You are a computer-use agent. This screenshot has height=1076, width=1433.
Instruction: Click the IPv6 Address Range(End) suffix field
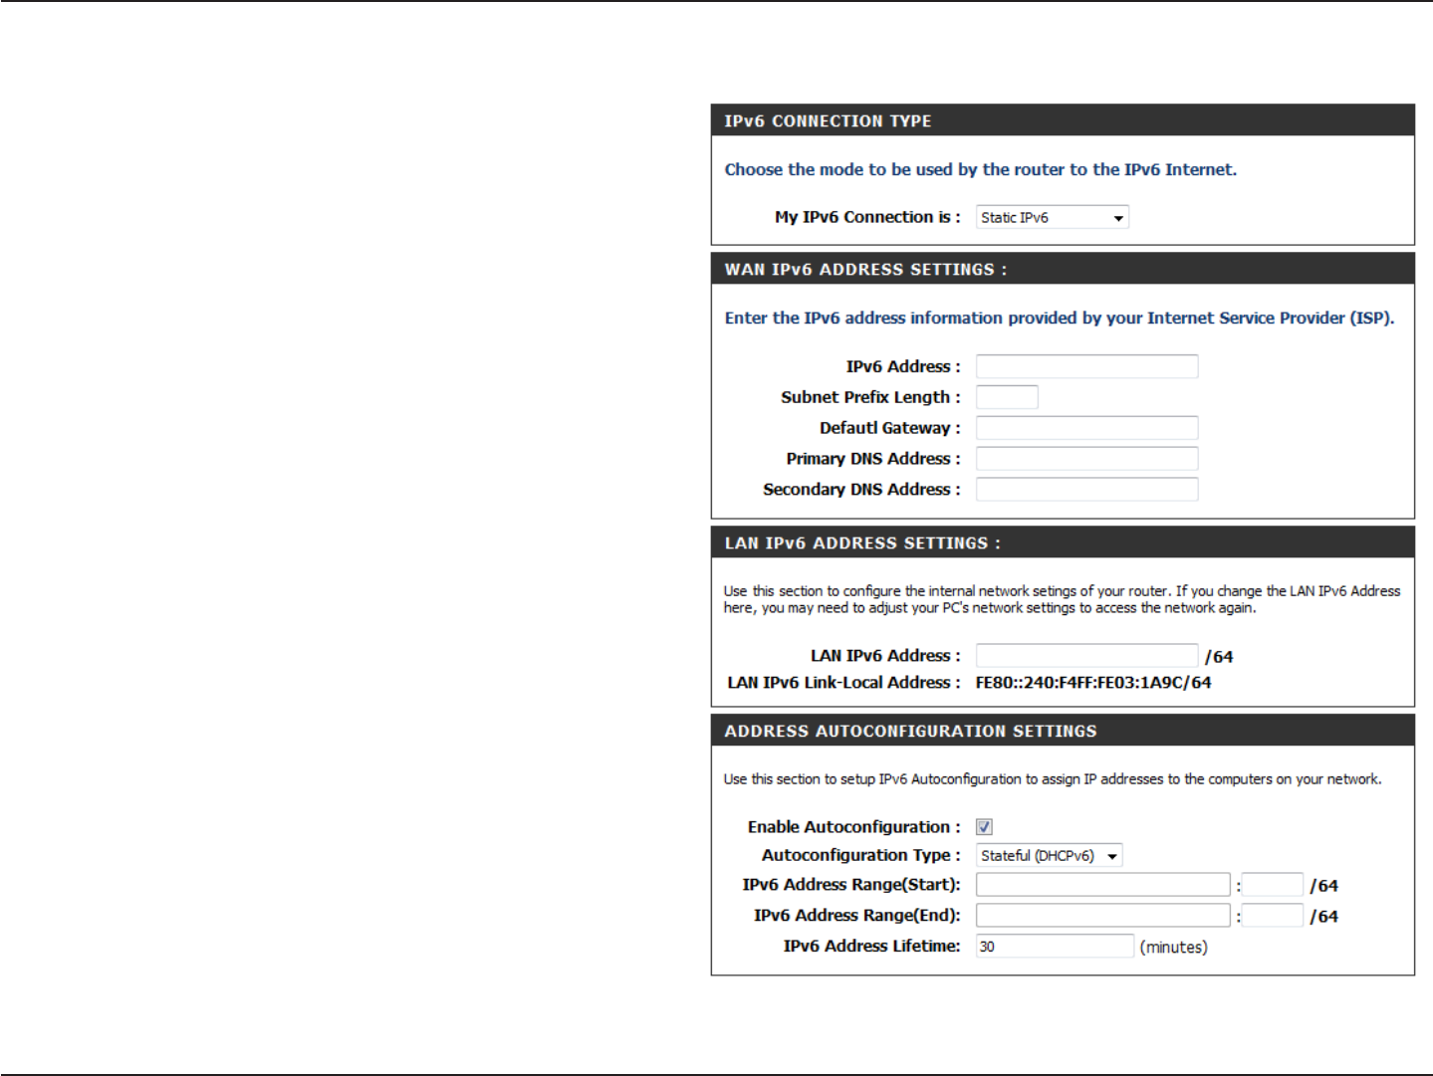pyautogui.click(x=1273, y=916)
